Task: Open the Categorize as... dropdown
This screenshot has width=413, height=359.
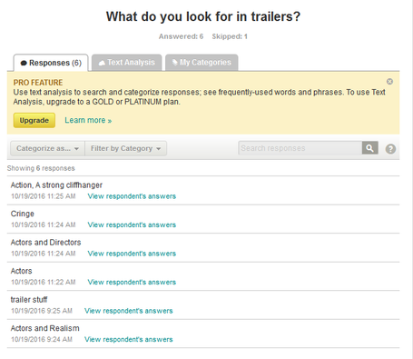Action: pos(47,148)
